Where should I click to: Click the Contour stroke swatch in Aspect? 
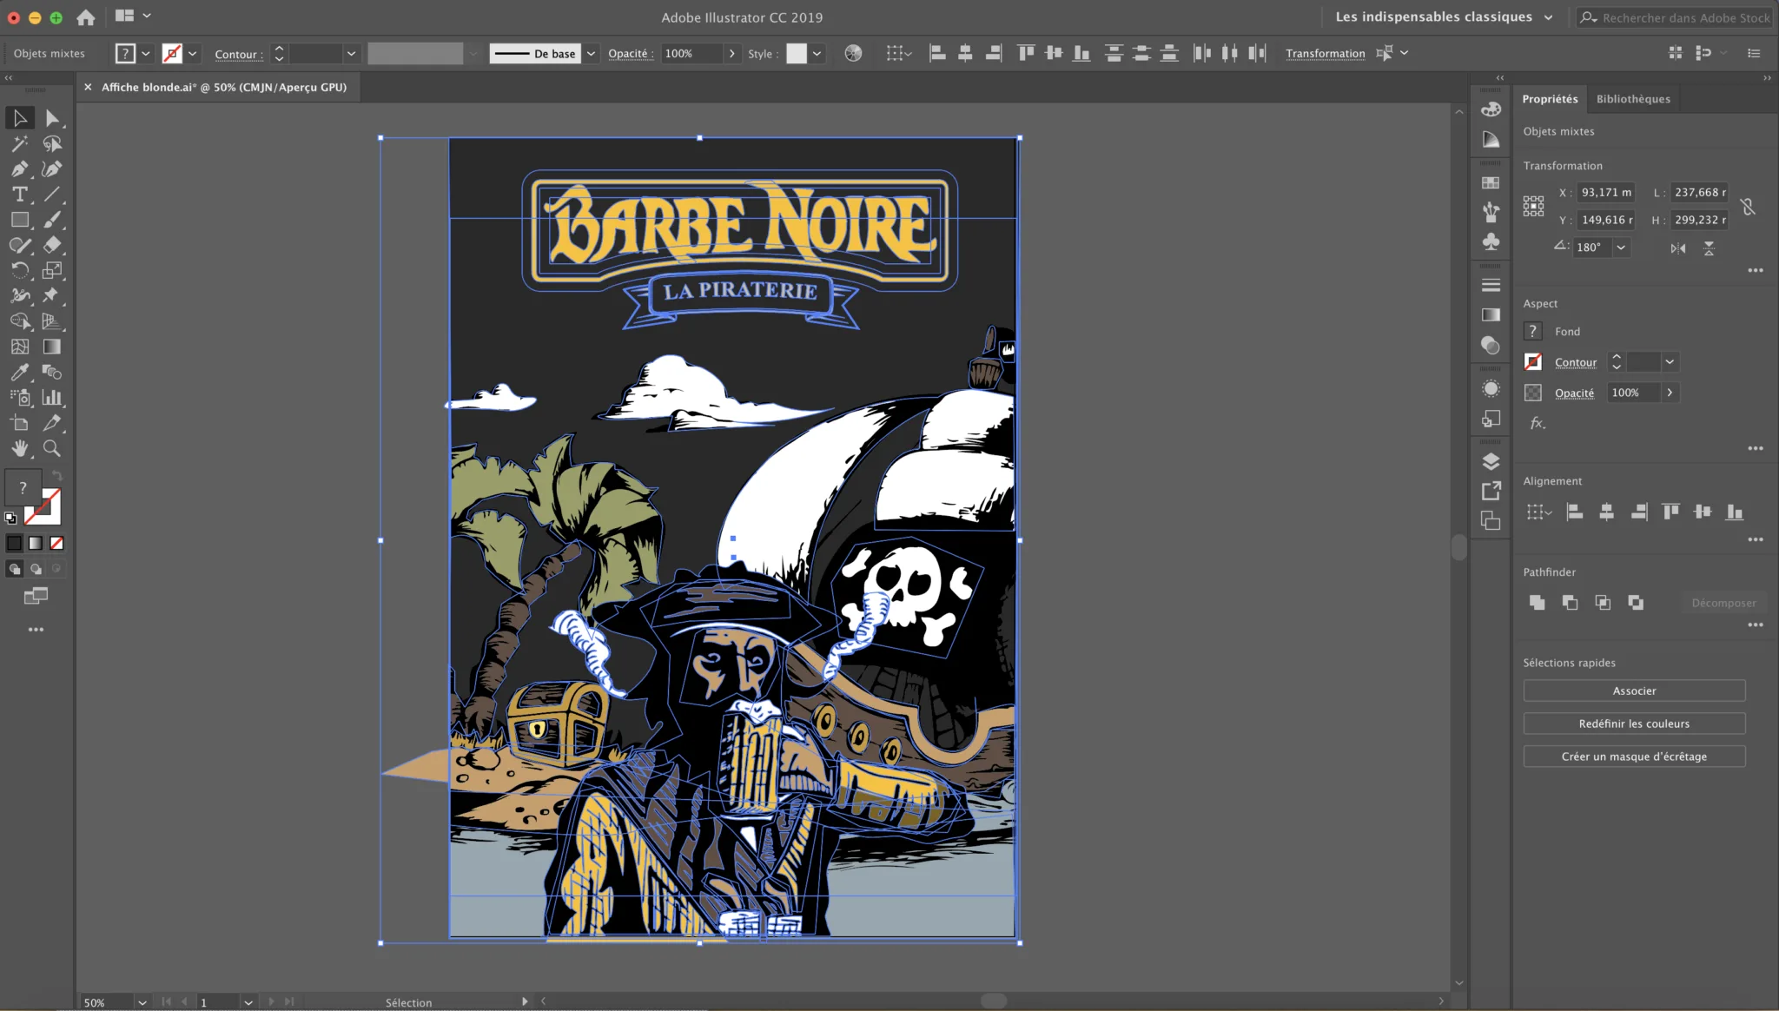tap(1533, 362)
